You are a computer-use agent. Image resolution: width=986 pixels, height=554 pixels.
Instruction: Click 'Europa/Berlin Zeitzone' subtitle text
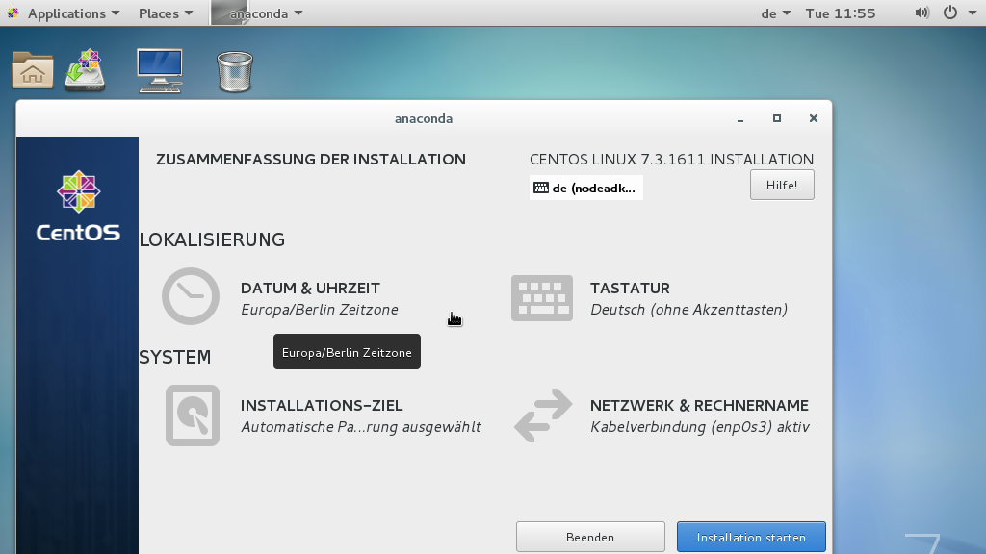point(320,310)
